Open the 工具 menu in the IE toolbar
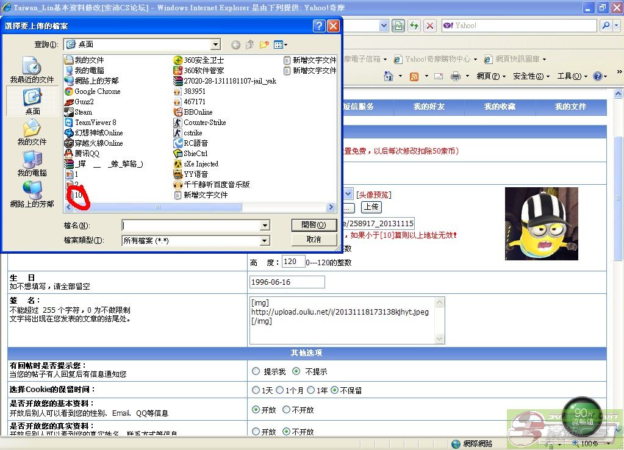Image resolution: width=624 pixels, height=450 pixels. click(567, 76)
